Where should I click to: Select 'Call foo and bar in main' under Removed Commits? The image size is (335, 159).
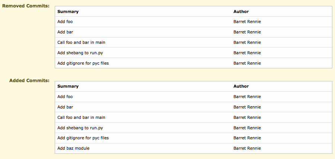81,43
